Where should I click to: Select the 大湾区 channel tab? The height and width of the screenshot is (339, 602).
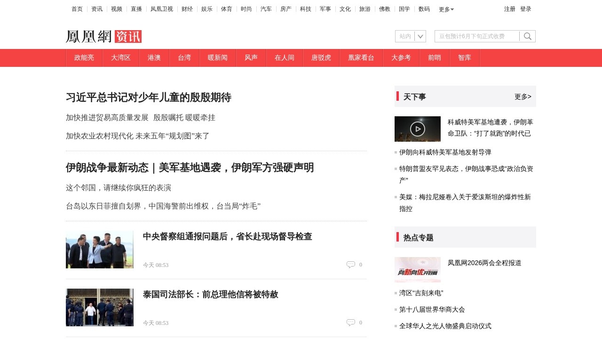click(x=121, y=58)
